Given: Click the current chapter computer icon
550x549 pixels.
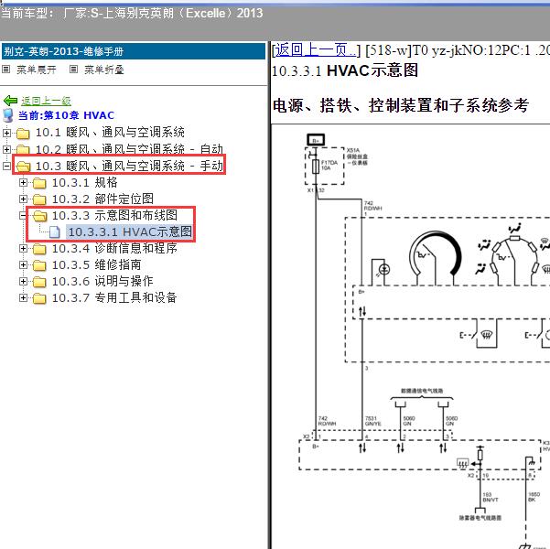Looking at the screenshot, I should coord(7,115).
